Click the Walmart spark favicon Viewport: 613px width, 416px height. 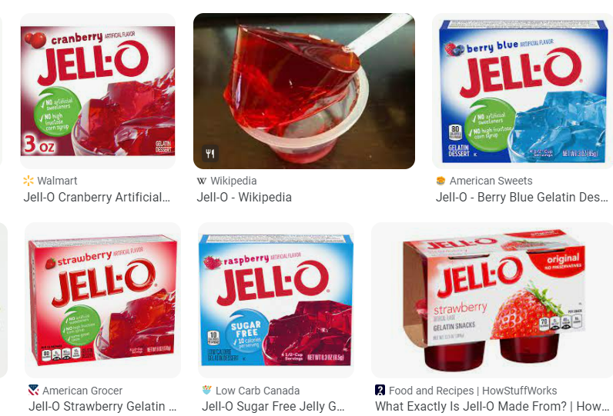[28, 181]
